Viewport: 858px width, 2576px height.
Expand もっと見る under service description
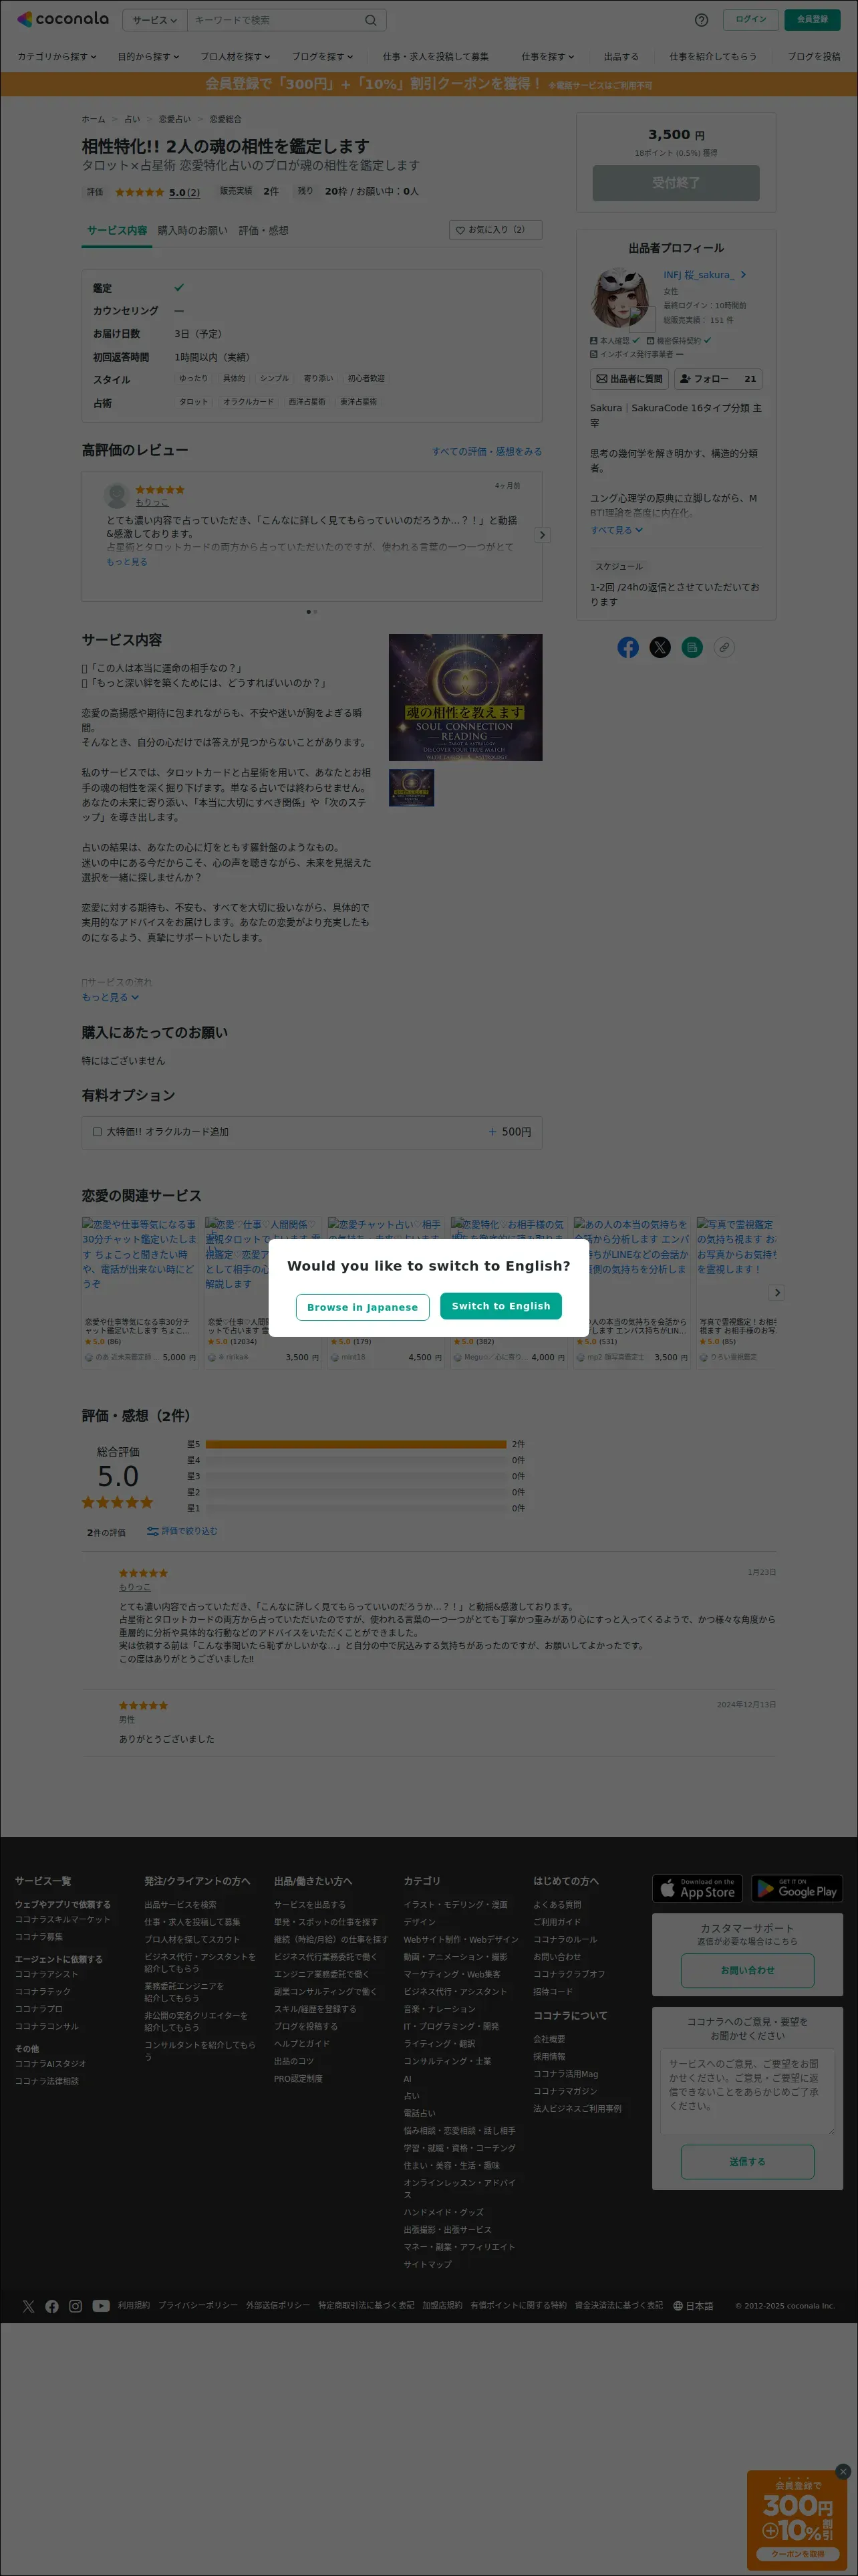(110, 997)
